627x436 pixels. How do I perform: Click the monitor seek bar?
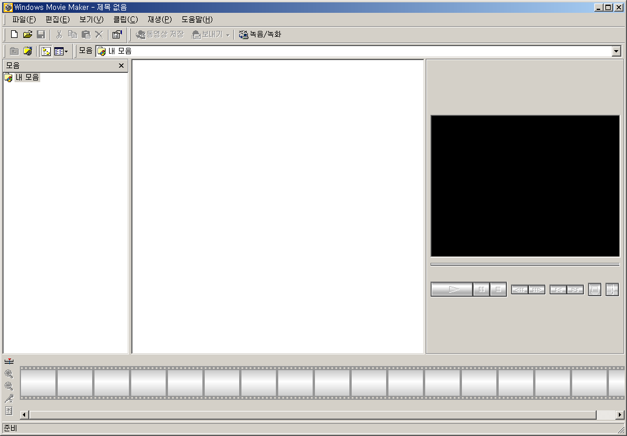point(525,264)
